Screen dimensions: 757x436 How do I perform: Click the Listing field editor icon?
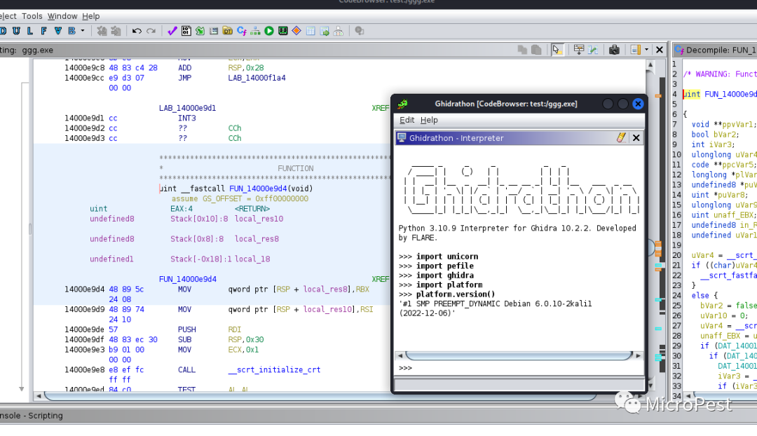[578, 50]
